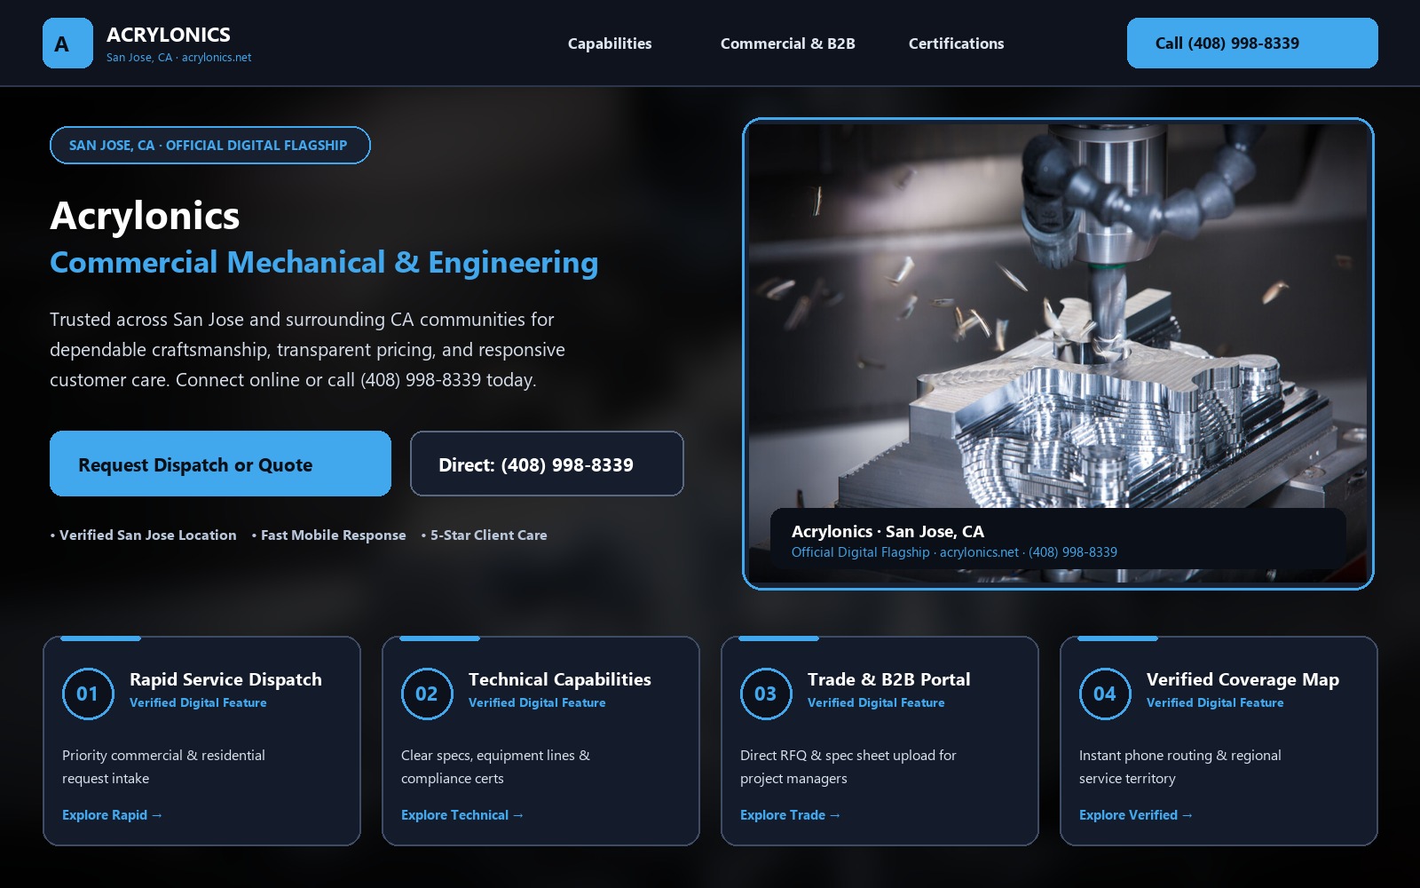Click the Call (408) 998-8339 header button
The height and width of the screenshot is (888, 1420).
1252,43
